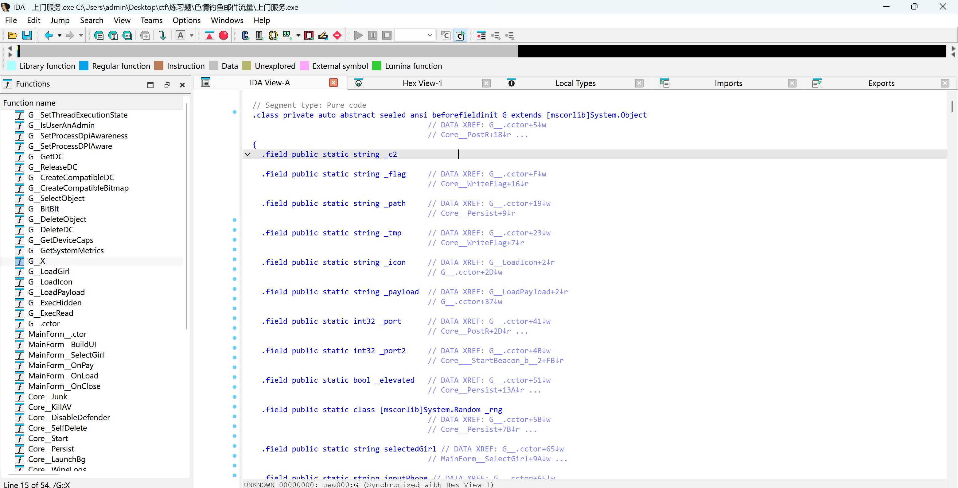This screenshot has height=488, width=958.
Task: Open the Options menu
Action: tap(186, 21)
